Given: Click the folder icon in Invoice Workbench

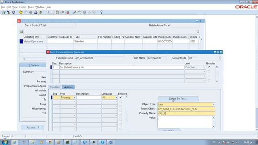Looking at the screenshot, I should click(21, 32).
